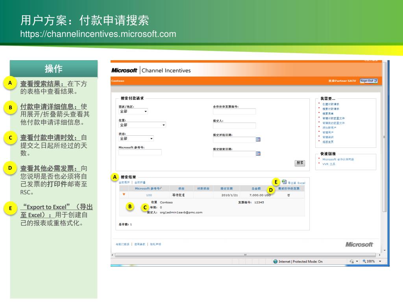This screenshot has width=403, height=302.
Task: Open the 国家/地区 dropdown
Action: click(x=133, y=111)
